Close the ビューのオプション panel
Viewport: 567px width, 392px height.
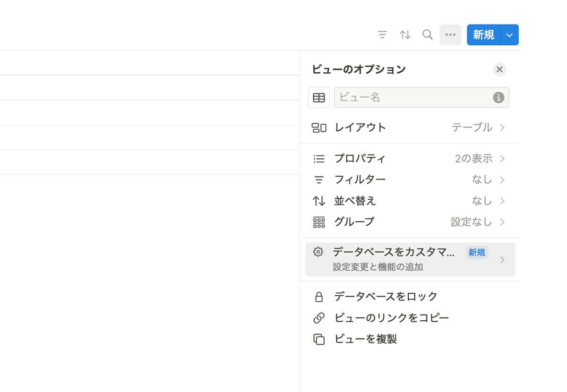click(499, 69)
